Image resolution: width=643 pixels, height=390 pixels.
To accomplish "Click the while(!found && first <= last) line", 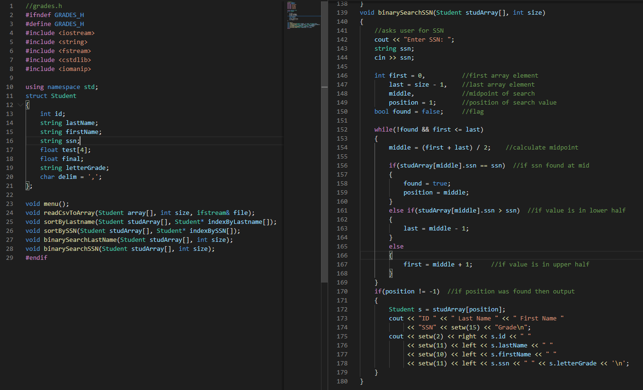I will pyautogui.click(x=429, y=129).
